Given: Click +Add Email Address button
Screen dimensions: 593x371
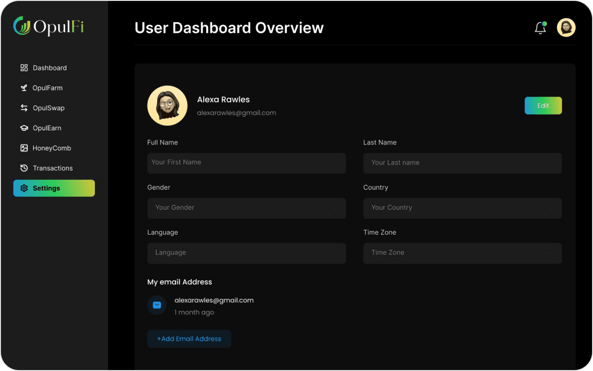Looking at the screenshot, I should (189, 339).
